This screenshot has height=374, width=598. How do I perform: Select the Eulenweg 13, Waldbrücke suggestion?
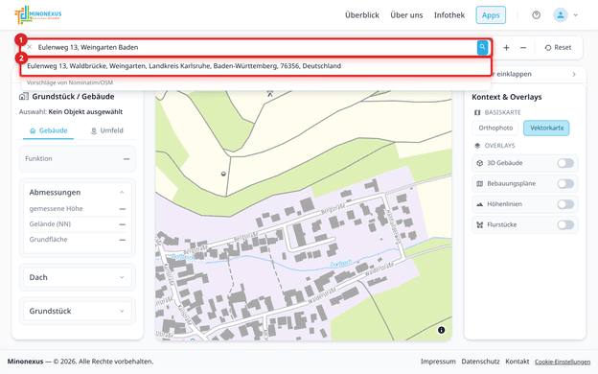[256, 66]
